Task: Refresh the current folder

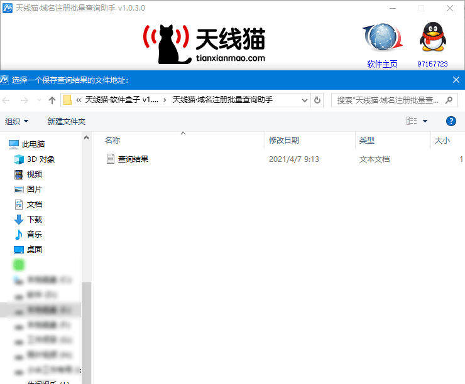Action: click(317, 100)
